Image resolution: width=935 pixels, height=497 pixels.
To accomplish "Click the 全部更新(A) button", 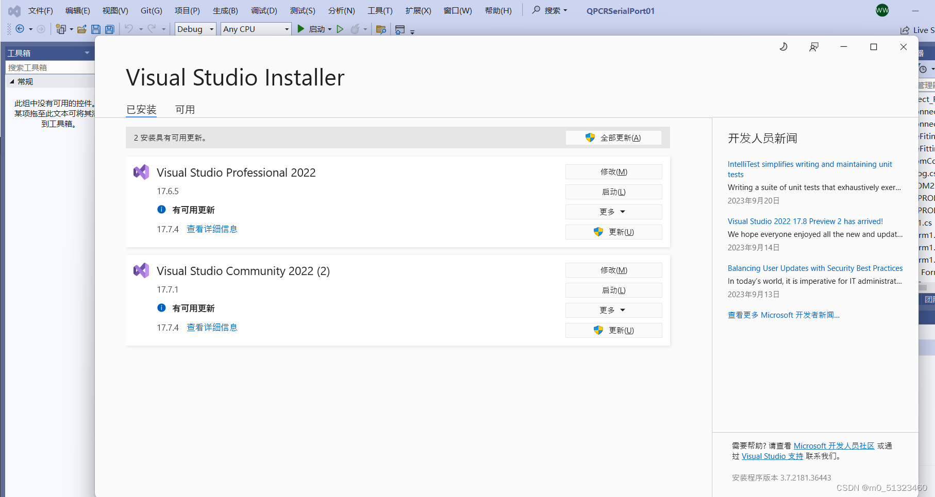I will (613, 138).
